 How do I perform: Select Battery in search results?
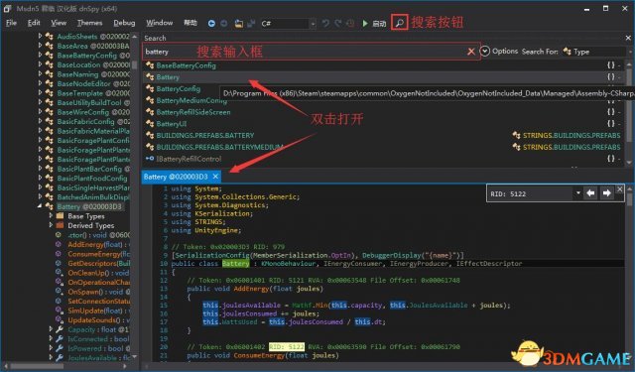click(168, 77)
